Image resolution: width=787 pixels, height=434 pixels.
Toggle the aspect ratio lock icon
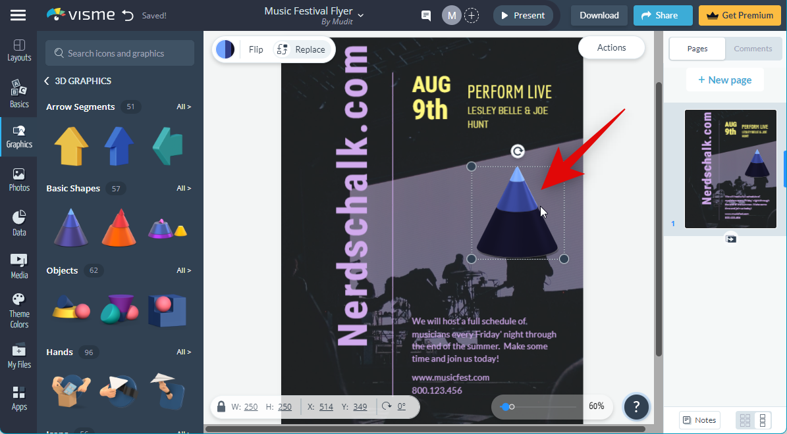click(221, 406)
